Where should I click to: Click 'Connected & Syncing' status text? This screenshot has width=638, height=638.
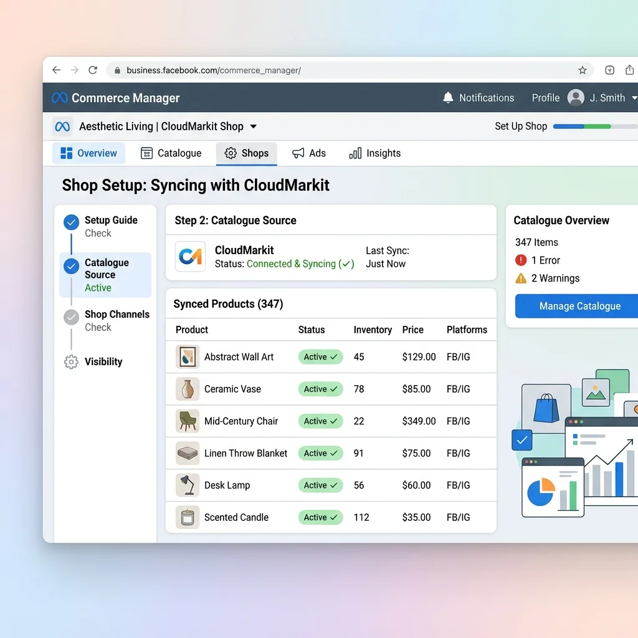tap(300, 264)
